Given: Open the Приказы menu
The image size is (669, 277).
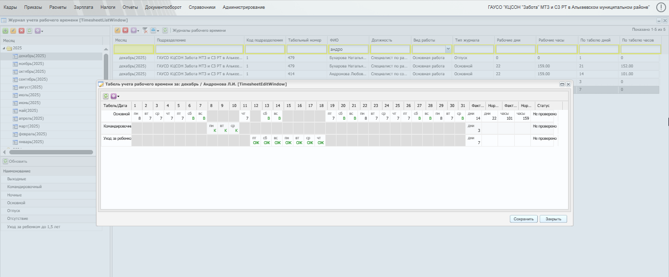Looking at the screenshot, I should [x=33, y=7].
